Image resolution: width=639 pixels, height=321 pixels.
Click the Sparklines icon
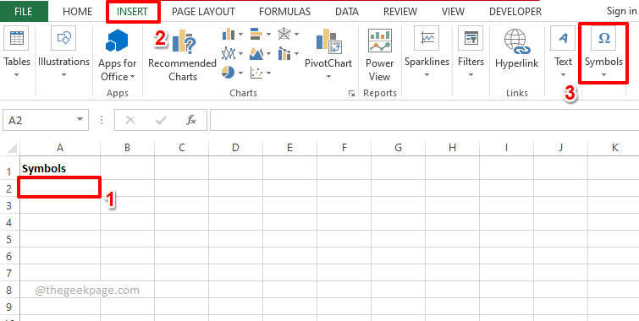[427, 38]
